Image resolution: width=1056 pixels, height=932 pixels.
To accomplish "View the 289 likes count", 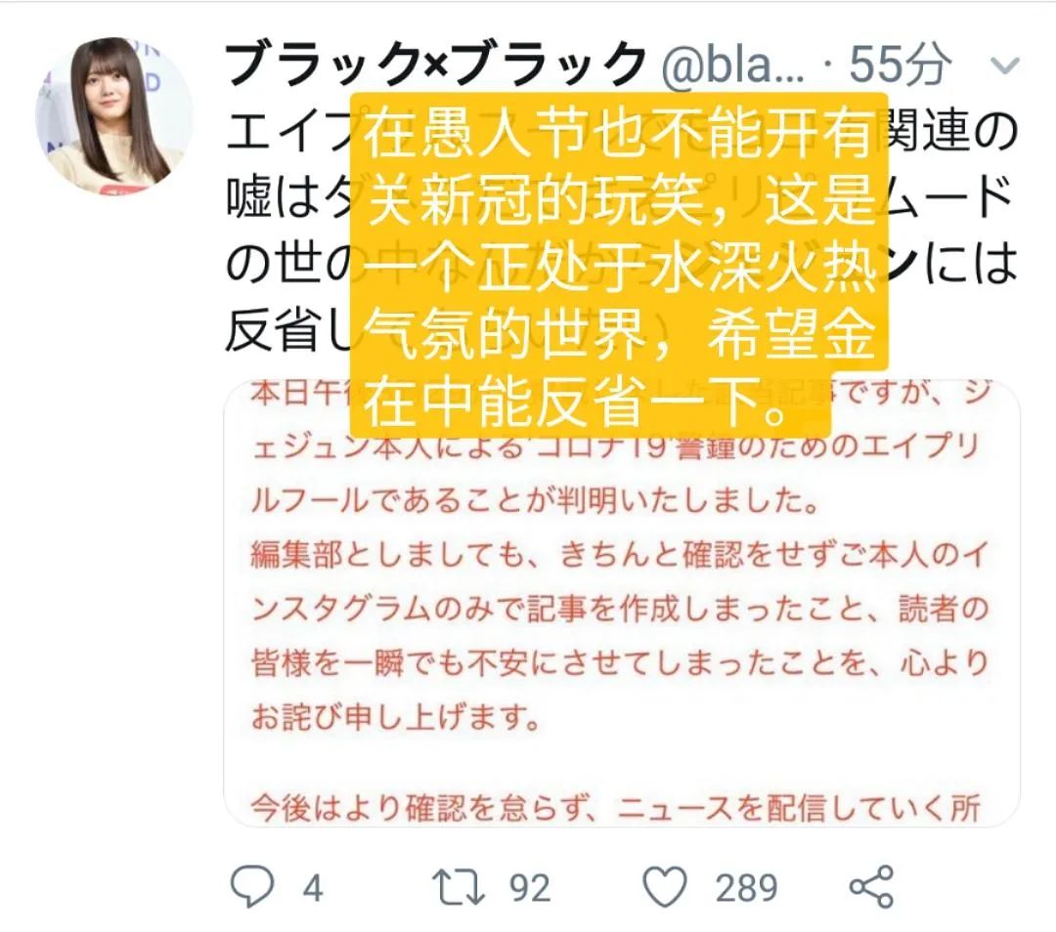I will [746, 888].
